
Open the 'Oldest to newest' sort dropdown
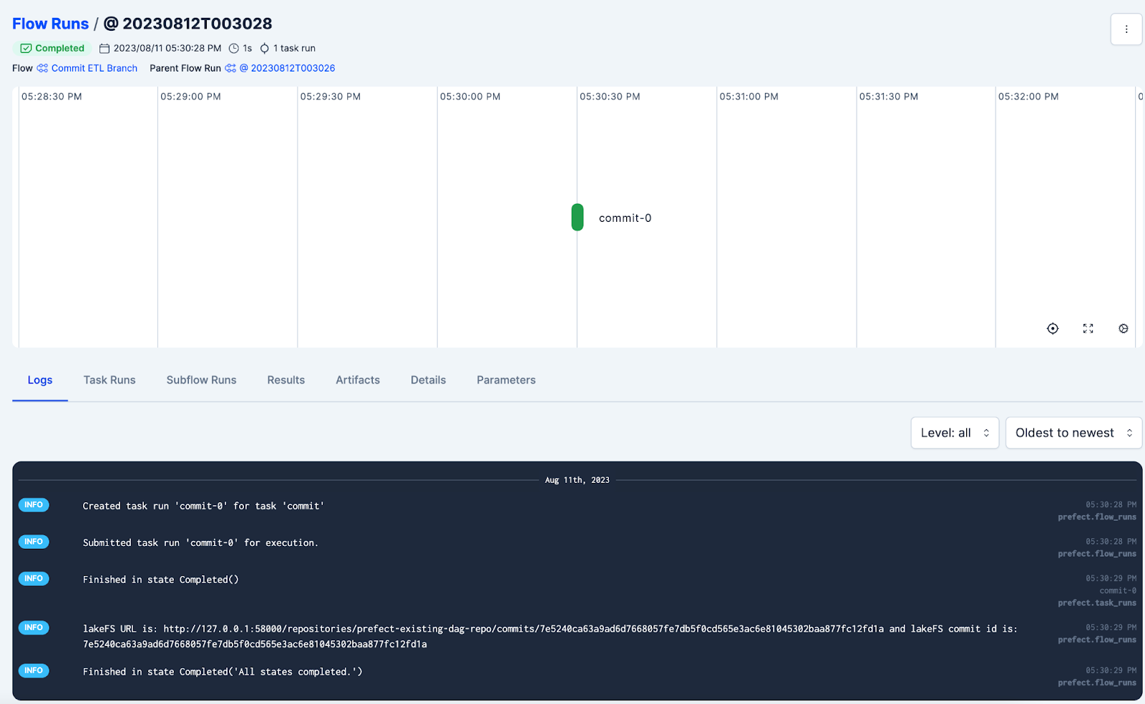click(x=1073, y=433)
